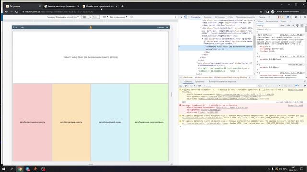This screenshot has width=307, height=172.
Task: Click the blue issues counter badge in the DevTools toolbar
Action: (289, 17)
